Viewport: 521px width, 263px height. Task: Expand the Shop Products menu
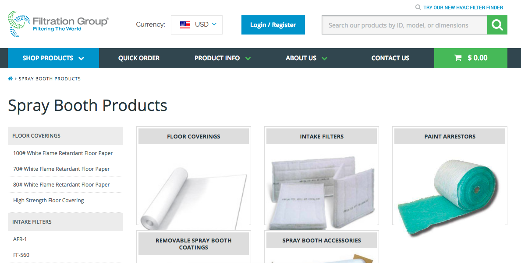point(53,58)
